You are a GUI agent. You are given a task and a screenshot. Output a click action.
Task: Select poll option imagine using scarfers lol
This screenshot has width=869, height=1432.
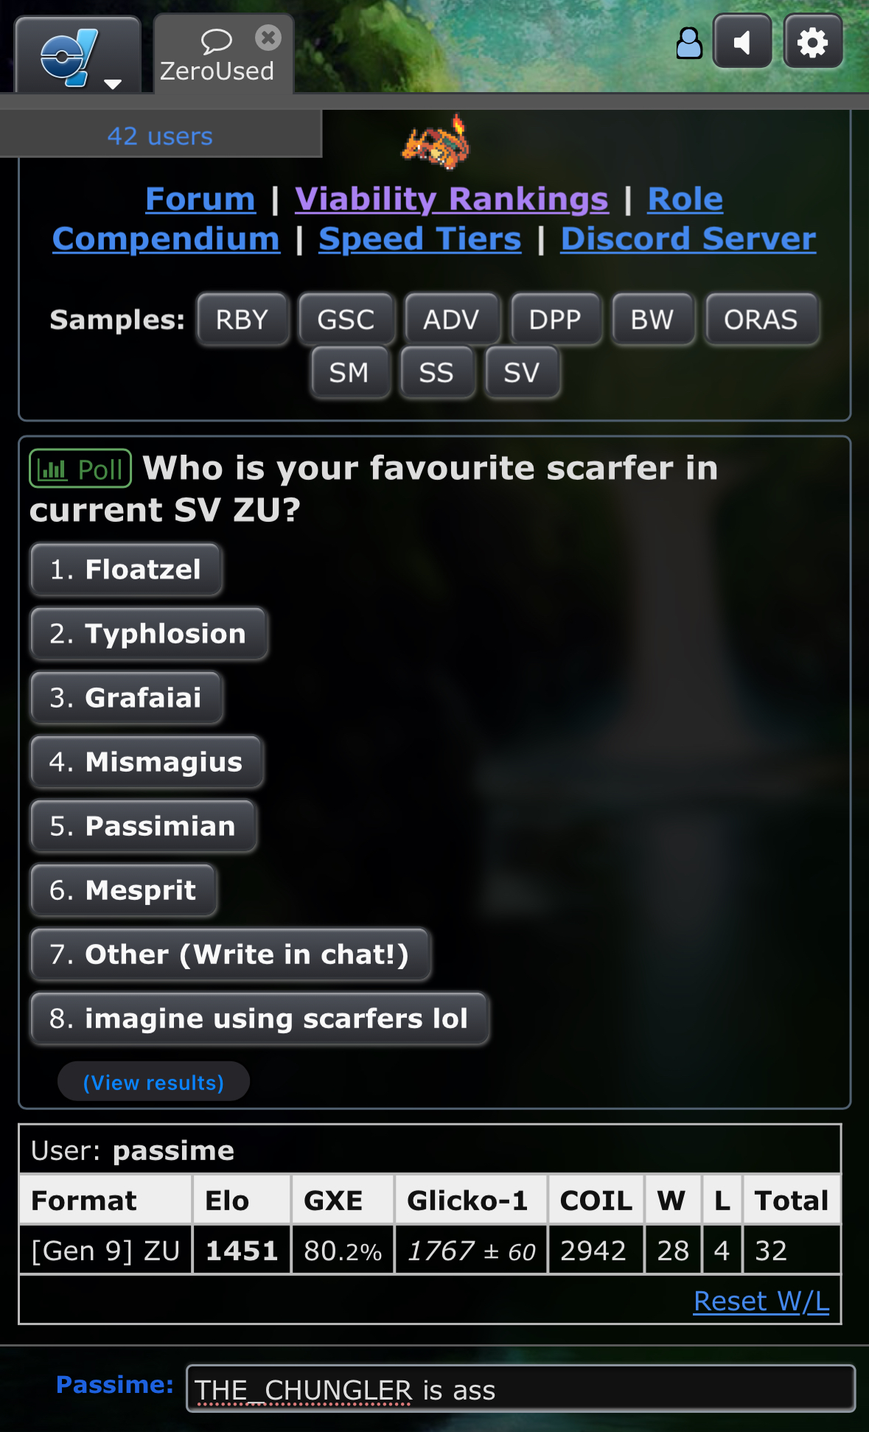[x=259, y=1018]
